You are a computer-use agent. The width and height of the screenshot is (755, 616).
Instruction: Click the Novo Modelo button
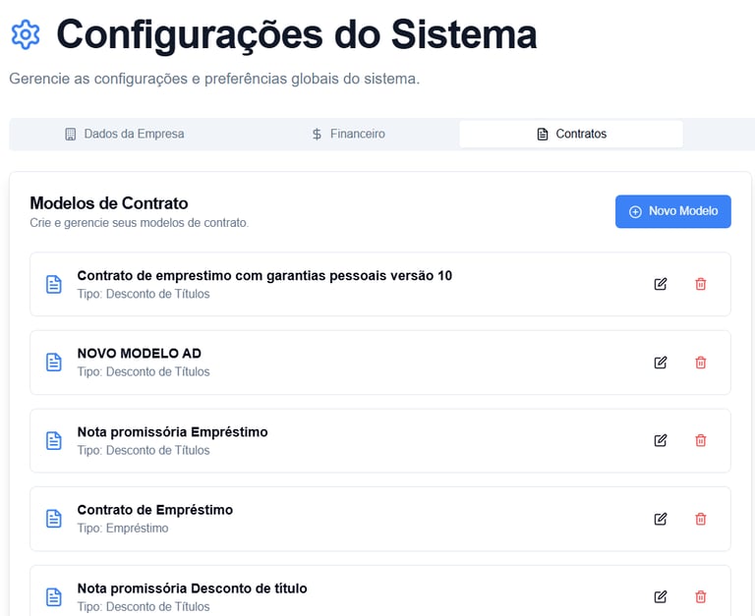click(x=673, y=211)
